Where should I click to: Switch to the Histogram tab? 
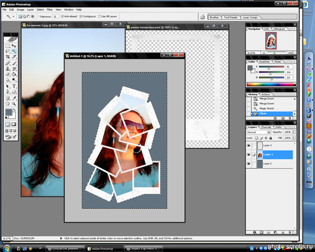(x=279, y=29)
